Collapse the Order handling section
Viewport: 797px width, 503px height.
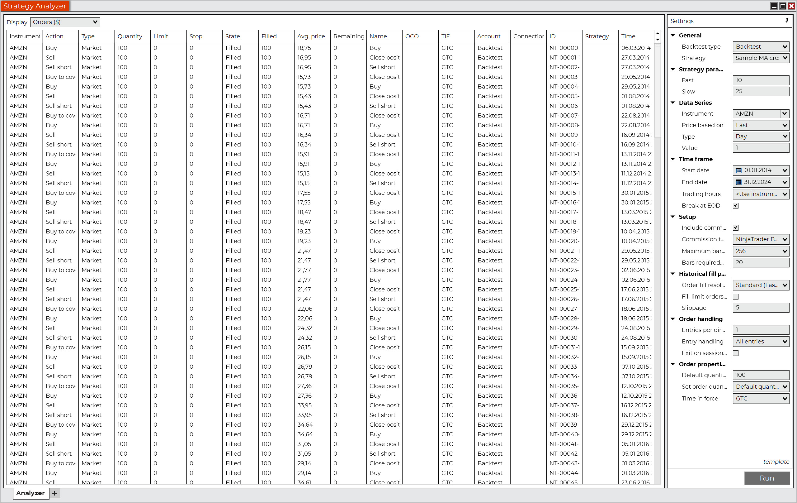673,319
